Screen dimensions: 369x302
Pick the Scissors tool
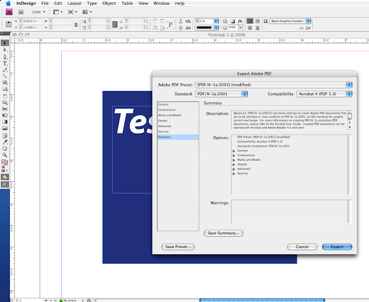click(x=5, y=109)
